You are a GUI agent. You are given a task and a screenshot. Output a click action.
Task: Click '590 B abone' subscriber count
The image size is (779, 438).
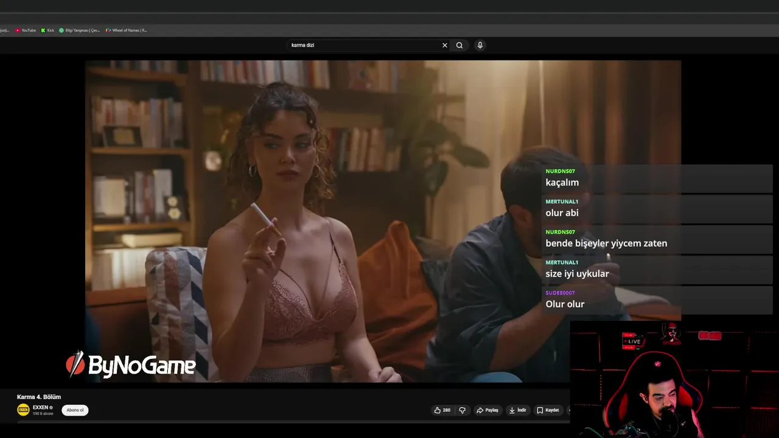click(x=43, y=414)
